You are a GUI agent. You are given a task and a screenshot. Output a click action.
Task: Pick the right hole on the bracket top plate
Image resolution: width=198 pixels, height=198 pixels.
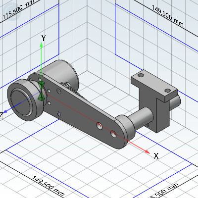168,91
